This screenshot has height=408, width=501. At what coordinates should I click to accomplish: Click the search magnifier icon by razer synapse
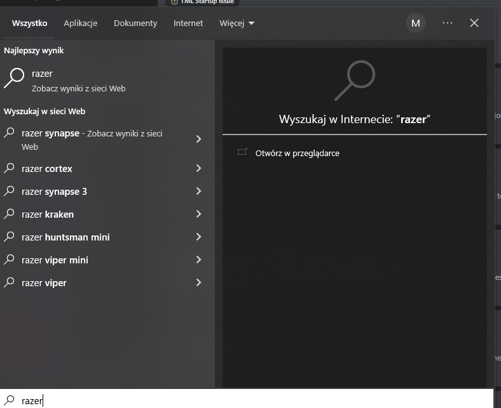click(10, 133)
